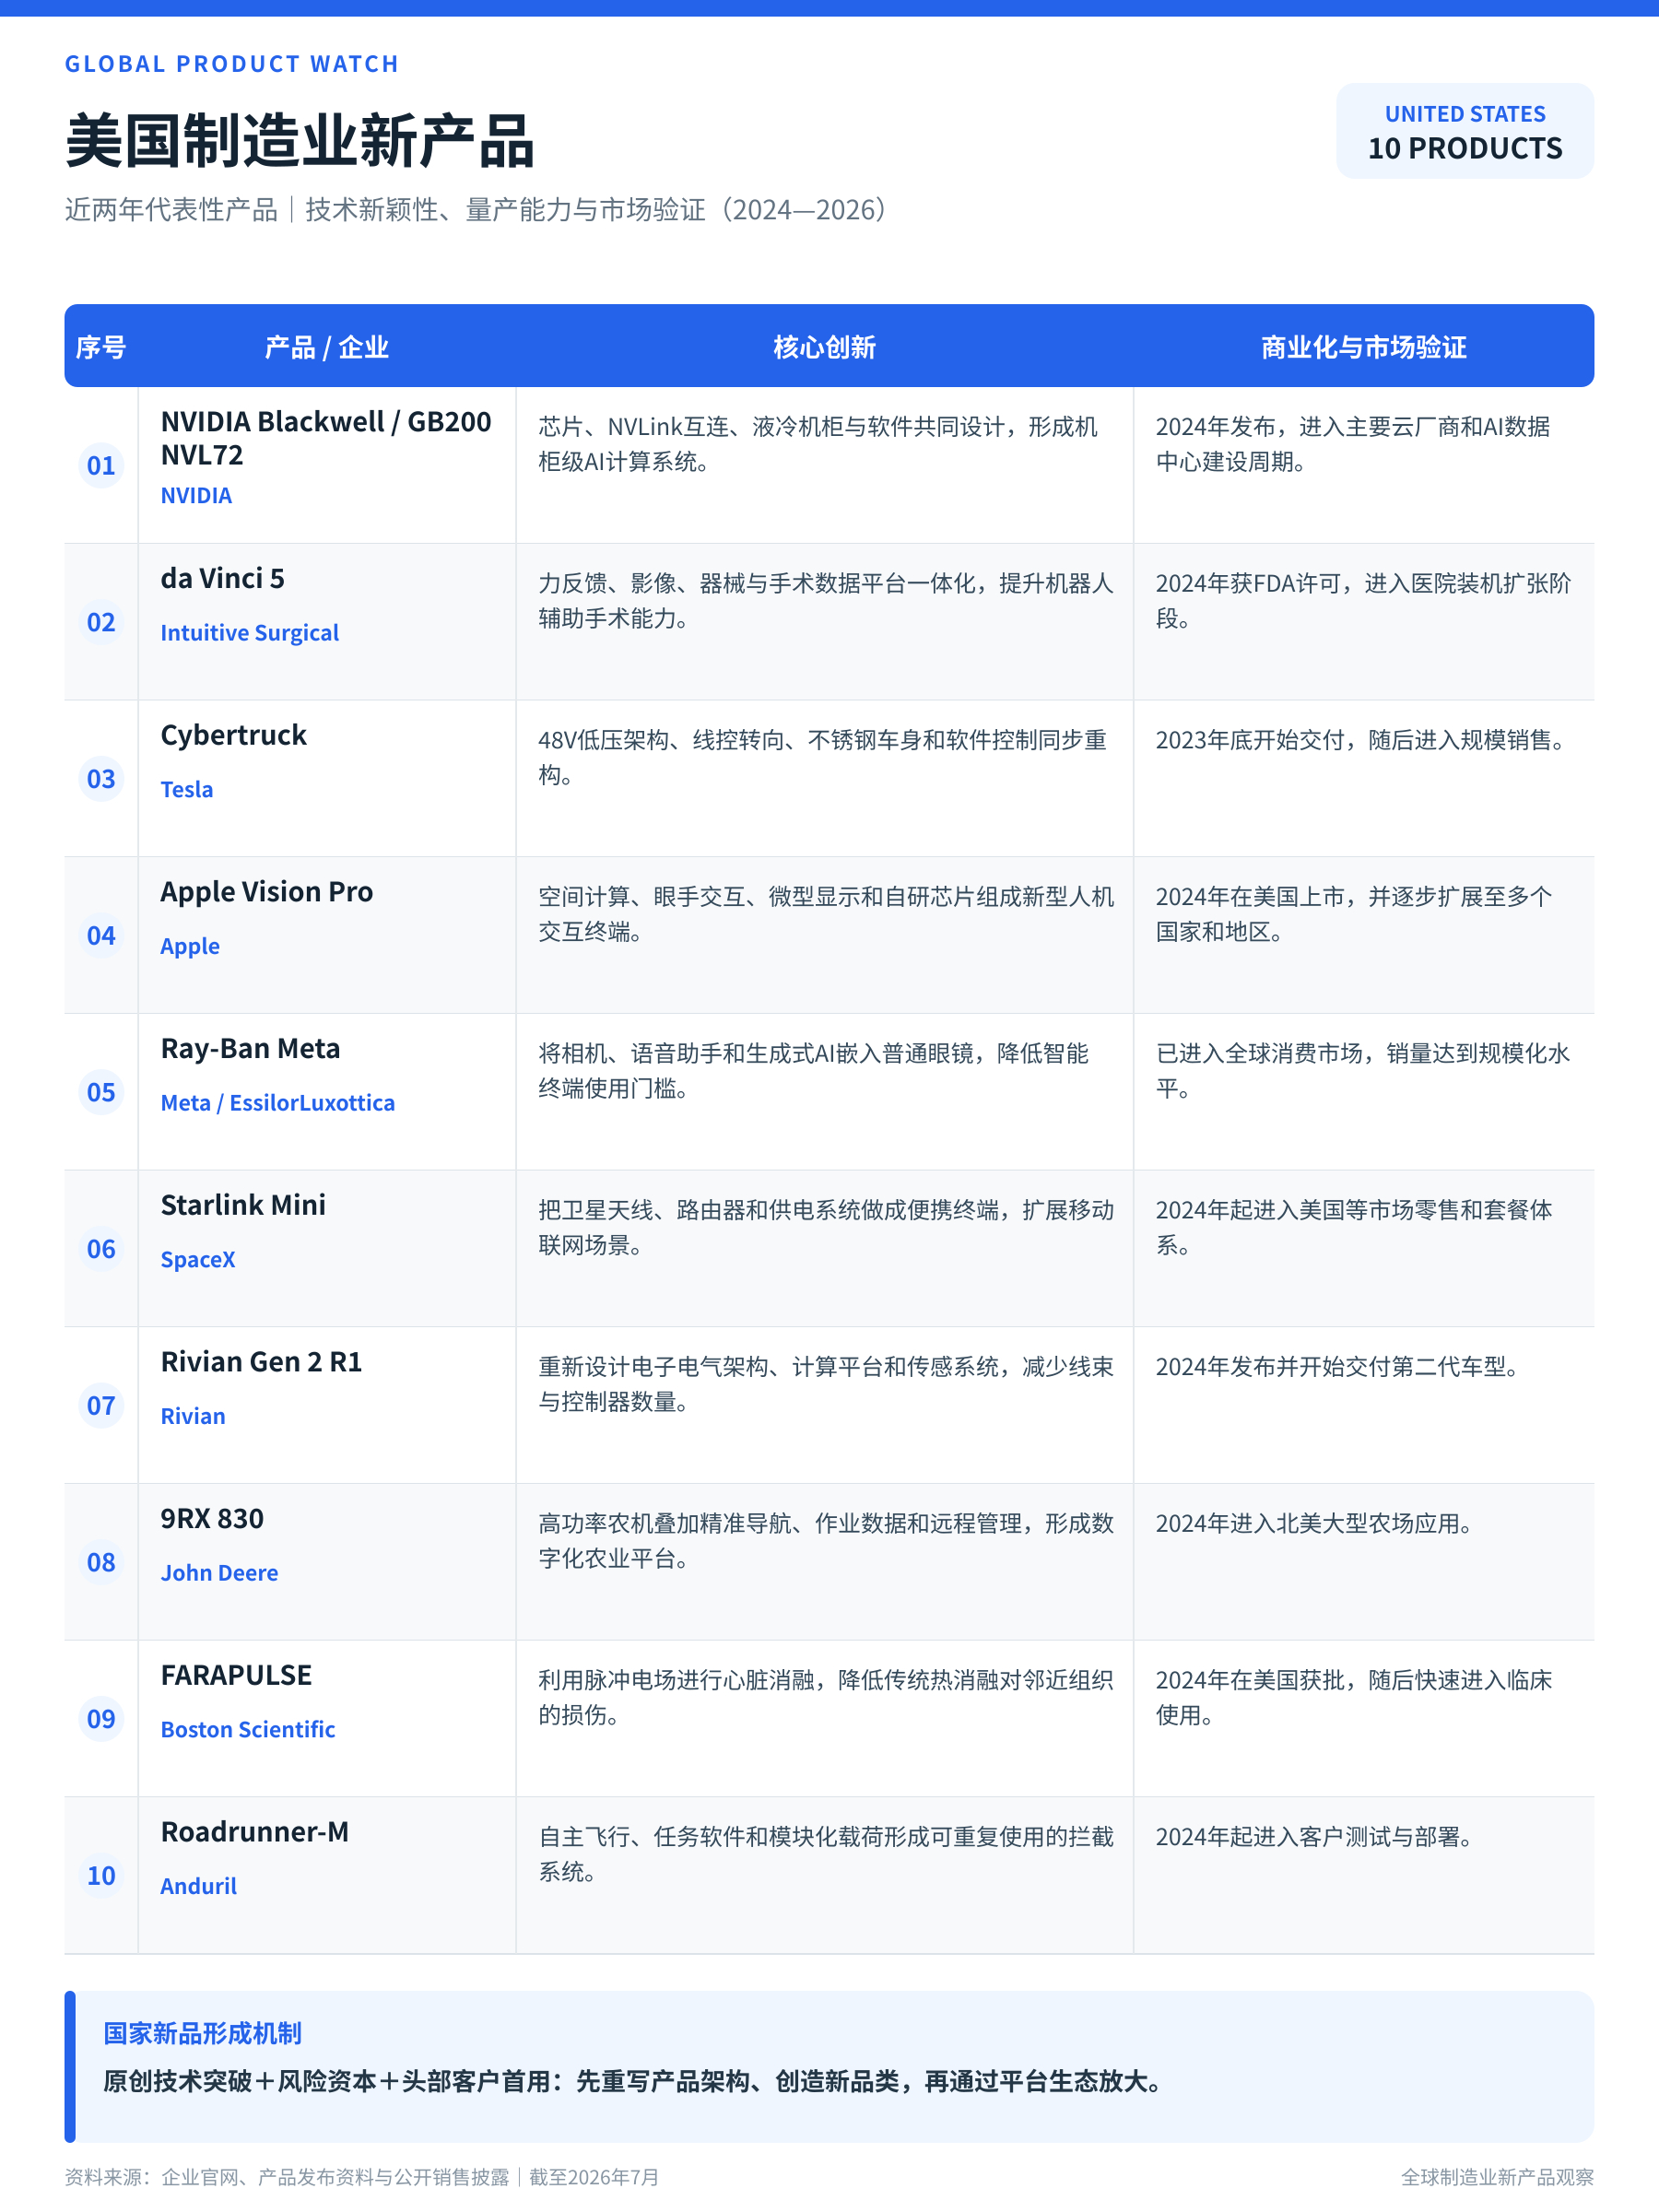The width and height of the screenshot is (1659, 2212).
Task: Click the innovation text starting "把卫星天线"
Action: click(826, 1227)
